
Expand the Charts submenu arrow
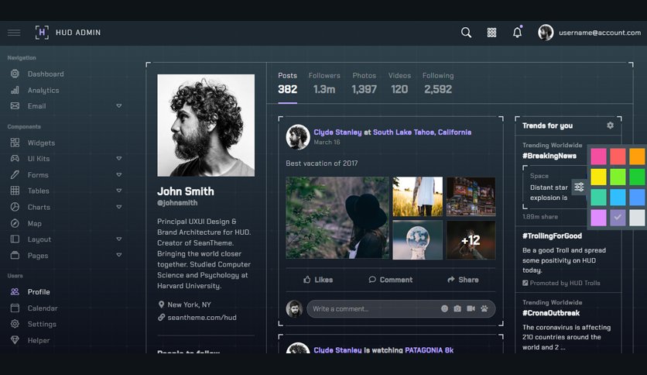tap(119, 207)
